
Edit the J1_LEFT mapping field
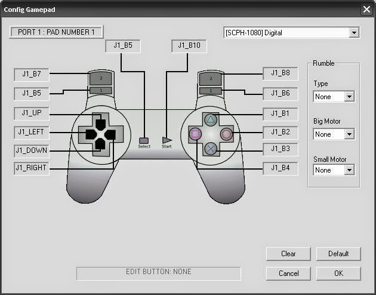tap(32, 133)
